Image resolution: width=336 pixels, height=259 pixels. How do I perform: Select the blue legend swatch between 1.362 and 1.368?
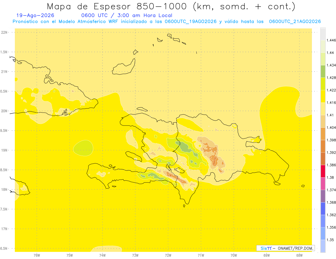(x=323, y=208)
